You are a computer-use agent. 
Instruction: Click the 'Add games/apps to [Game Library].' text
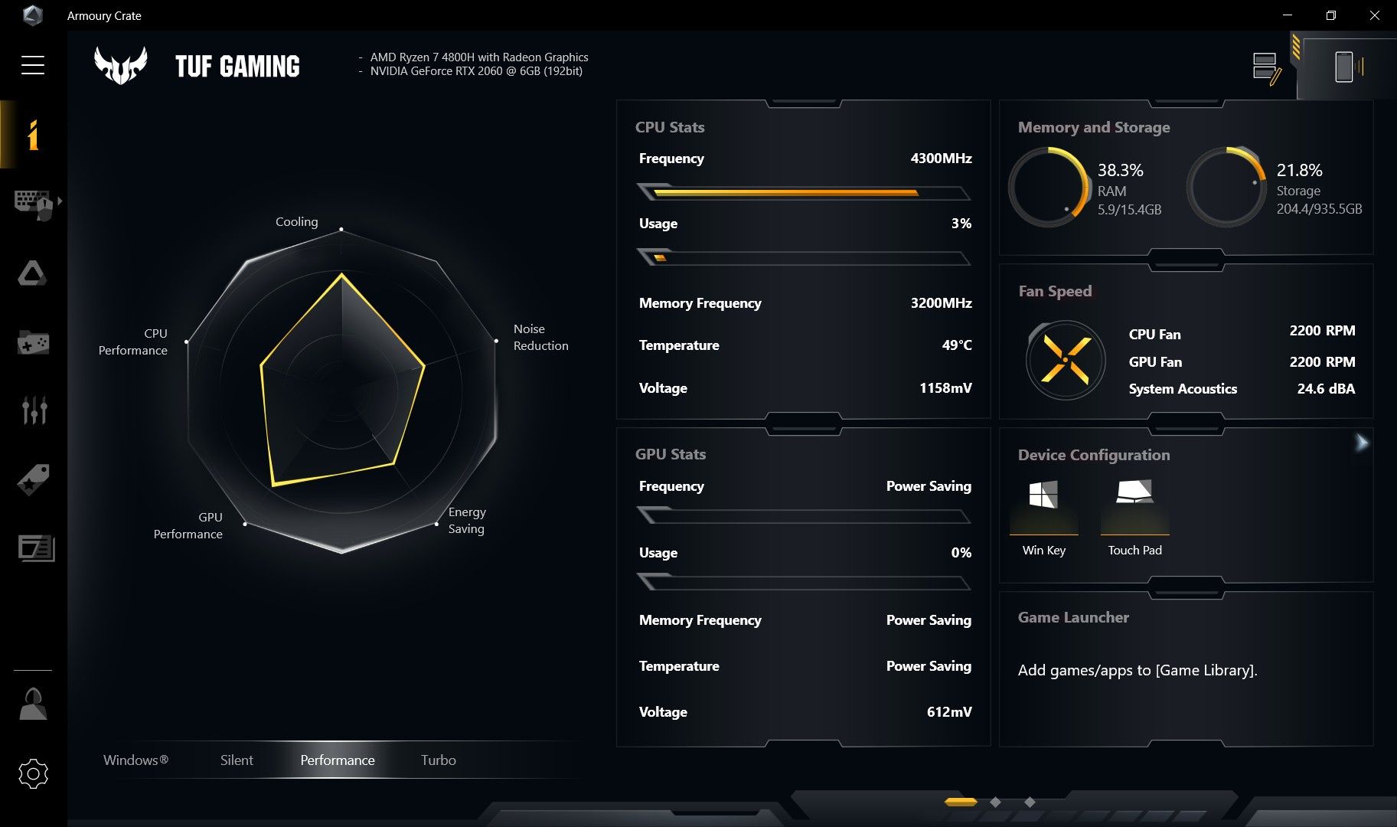click(1138, 670)
